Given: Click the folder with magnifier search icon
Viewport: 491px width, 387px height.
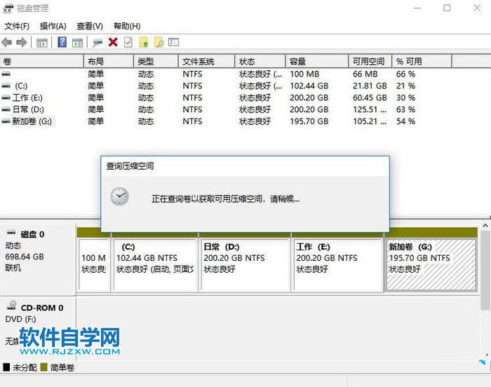Looking at the screenshot, I should pyautogui.click(x=159, y=42).
